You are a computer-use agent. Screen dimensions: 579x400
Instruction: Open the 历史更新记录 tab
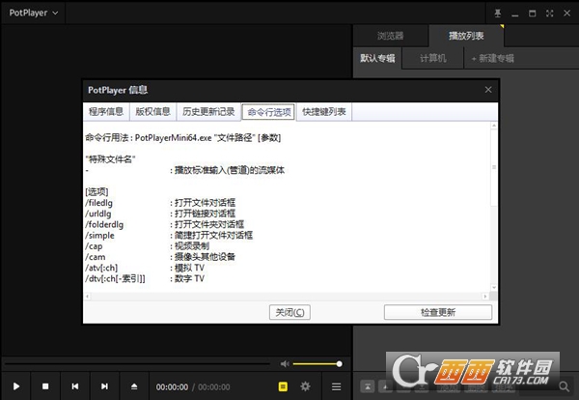pyautogui.click(x=207, y=112)
